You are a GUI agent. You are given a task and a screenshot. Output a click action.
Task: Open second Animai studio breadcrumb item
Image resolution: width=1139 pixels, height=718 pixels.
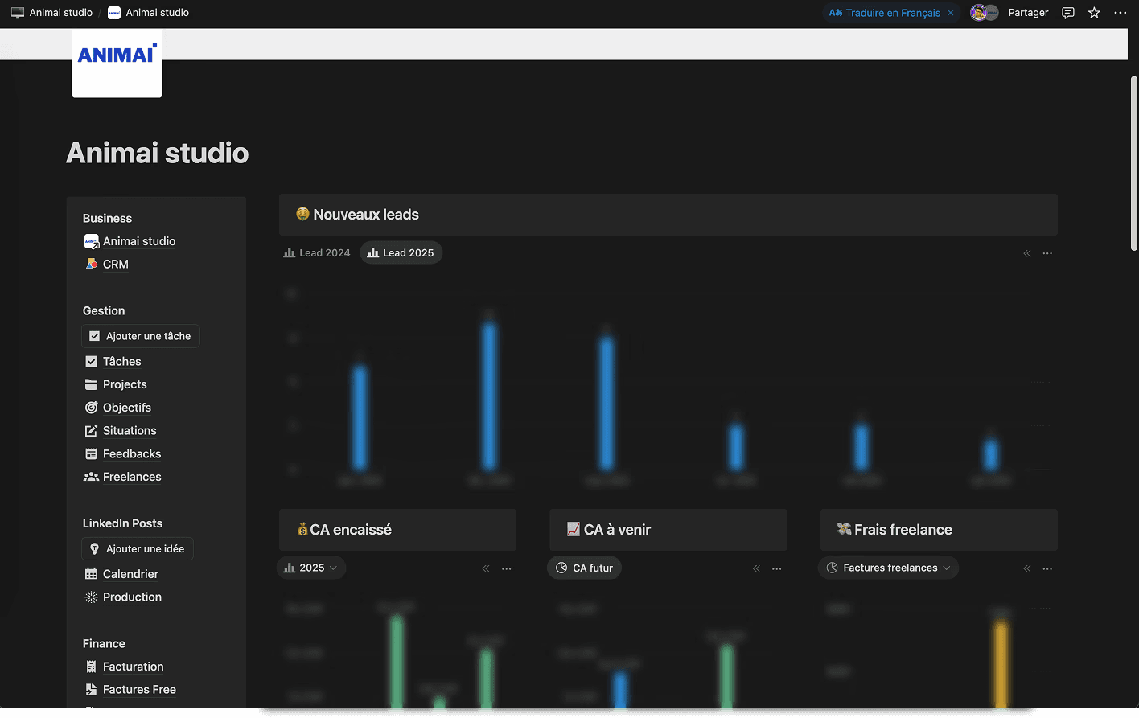pyautogui.click(x=149, y=13)
